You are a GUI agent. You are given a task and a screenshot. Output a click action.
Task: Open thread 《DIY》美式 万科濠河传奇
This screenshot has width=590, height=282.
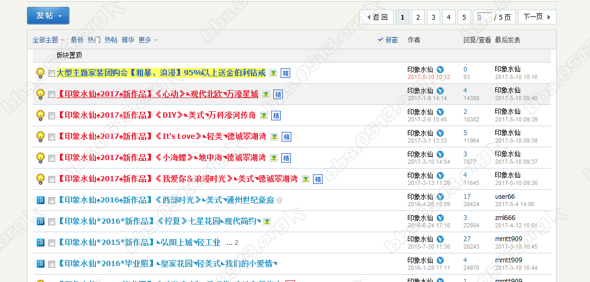point(157,115)
